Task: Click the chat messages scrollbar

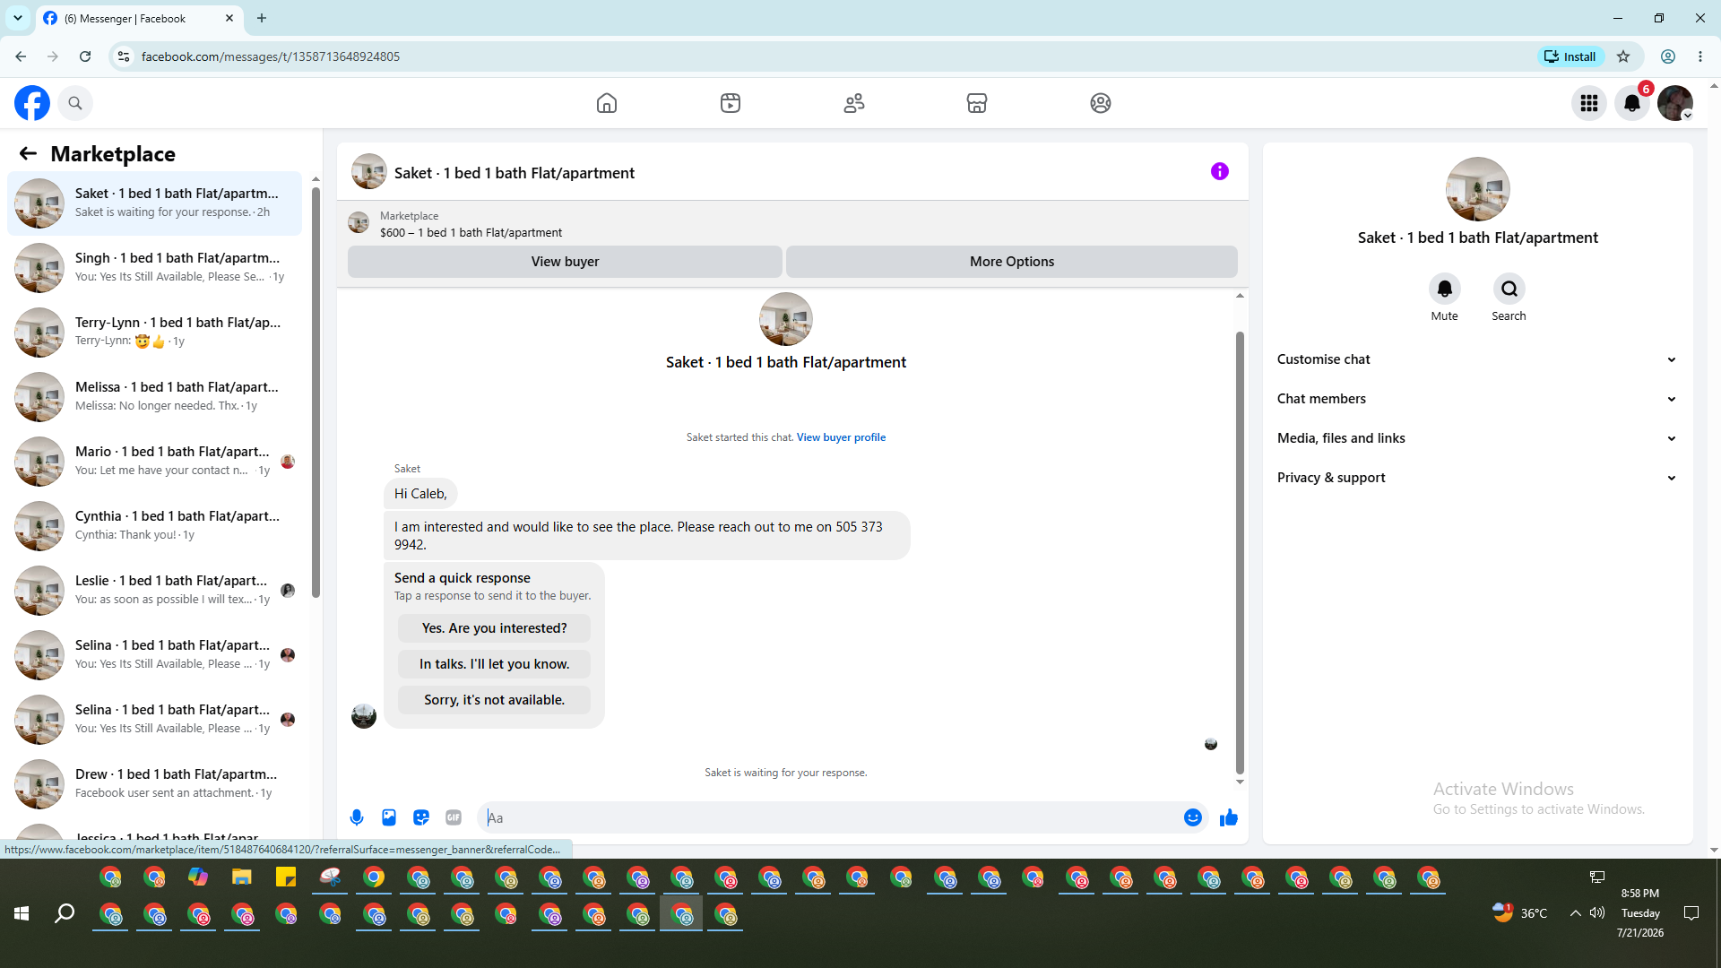Action: [x=1240, y=551]
